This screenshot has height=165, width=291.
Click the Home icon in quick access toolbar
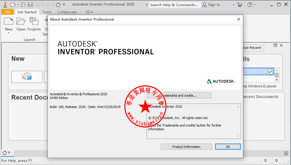58,5
